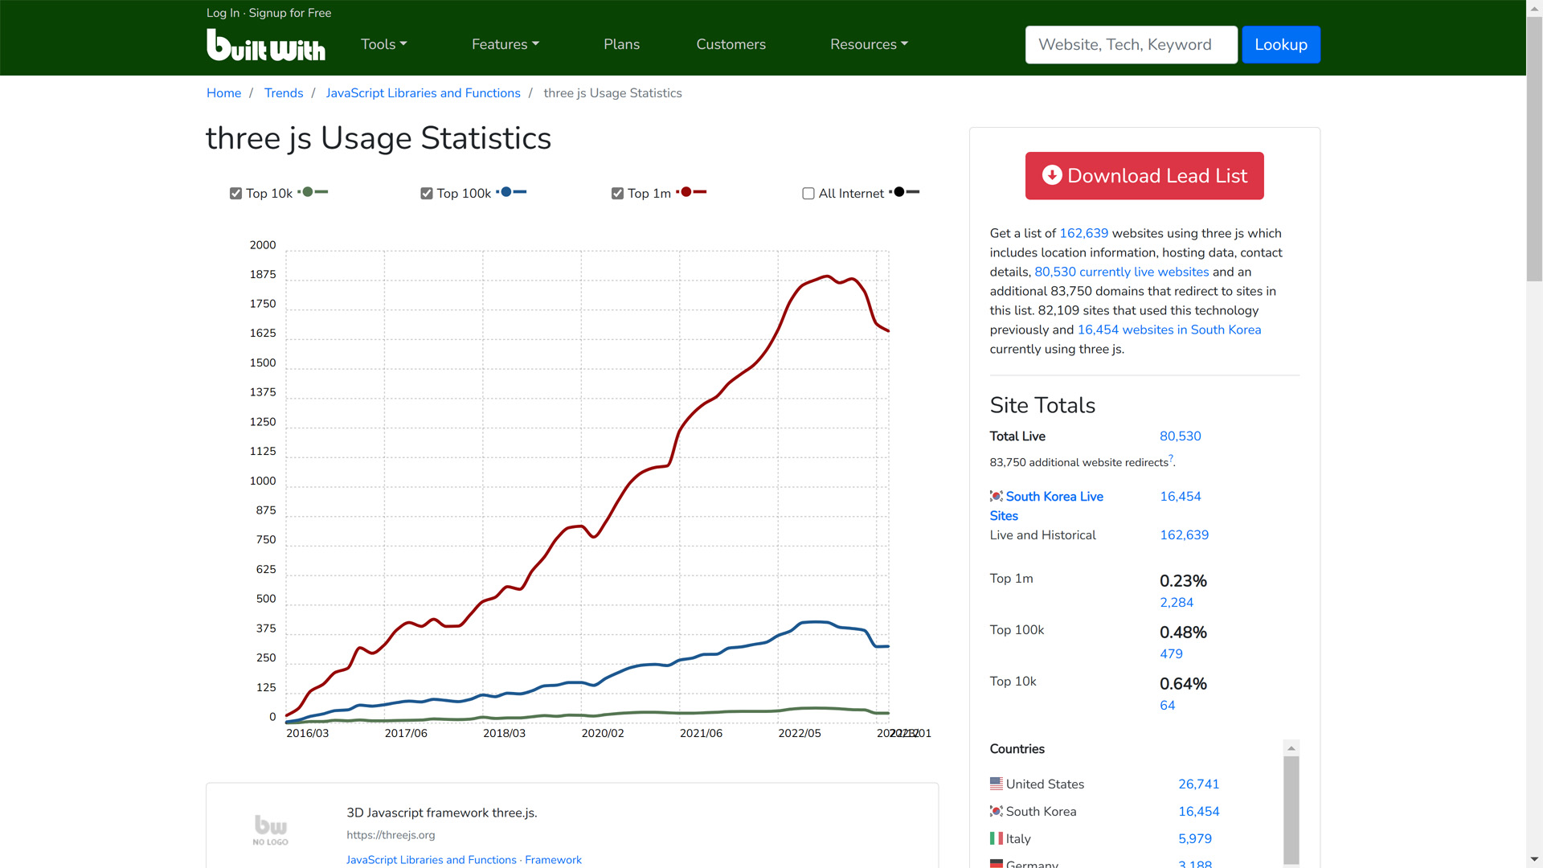Click the green Top 10k legend marker
The height and width of the screenshot is (868, 1543).
tap(313, 192)
